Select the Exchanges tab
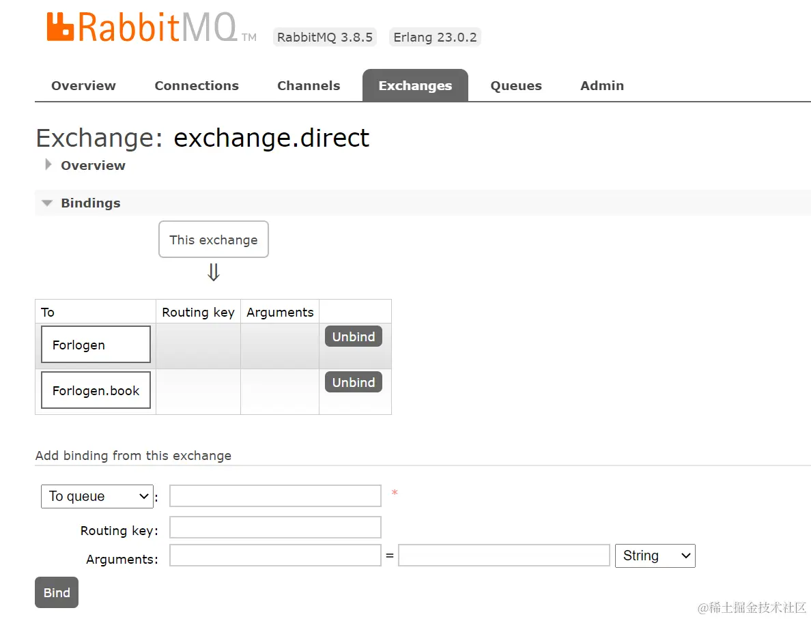Screen dimensions: 811x619 click(415, 85)
